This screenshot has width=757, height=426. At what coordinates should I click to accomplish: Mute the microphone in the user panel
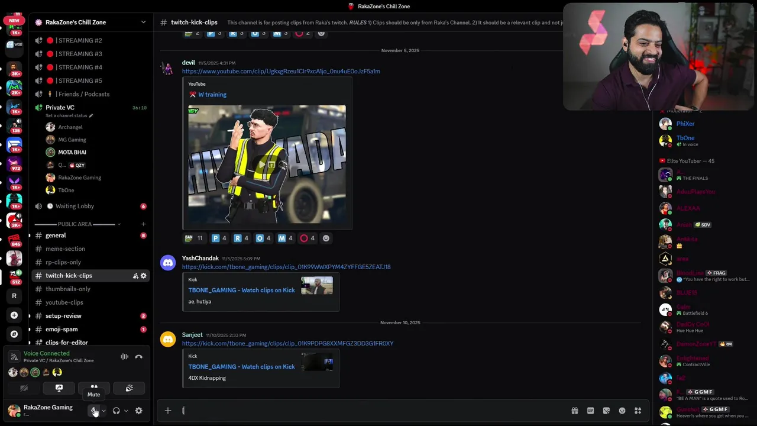94,411
